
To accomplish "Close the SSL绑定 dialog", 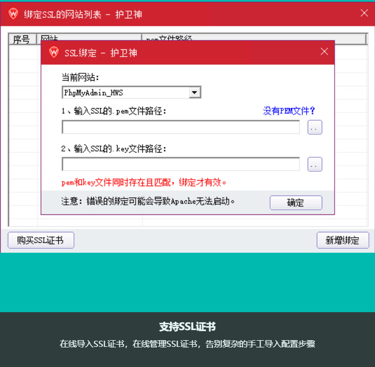I will (324, 51).
